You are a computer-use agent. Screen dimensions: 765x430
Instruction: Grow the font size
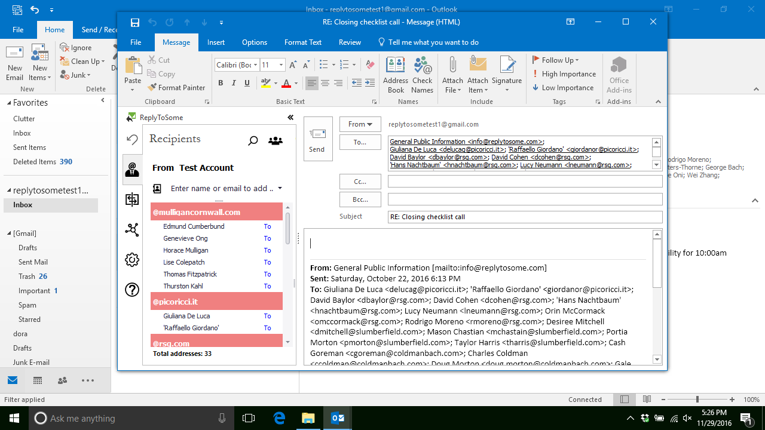[x=293, y=64]
